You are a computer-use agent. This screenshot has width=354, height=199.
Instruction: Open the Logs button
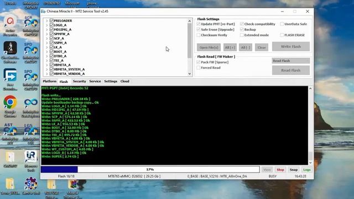click(307, 170)
